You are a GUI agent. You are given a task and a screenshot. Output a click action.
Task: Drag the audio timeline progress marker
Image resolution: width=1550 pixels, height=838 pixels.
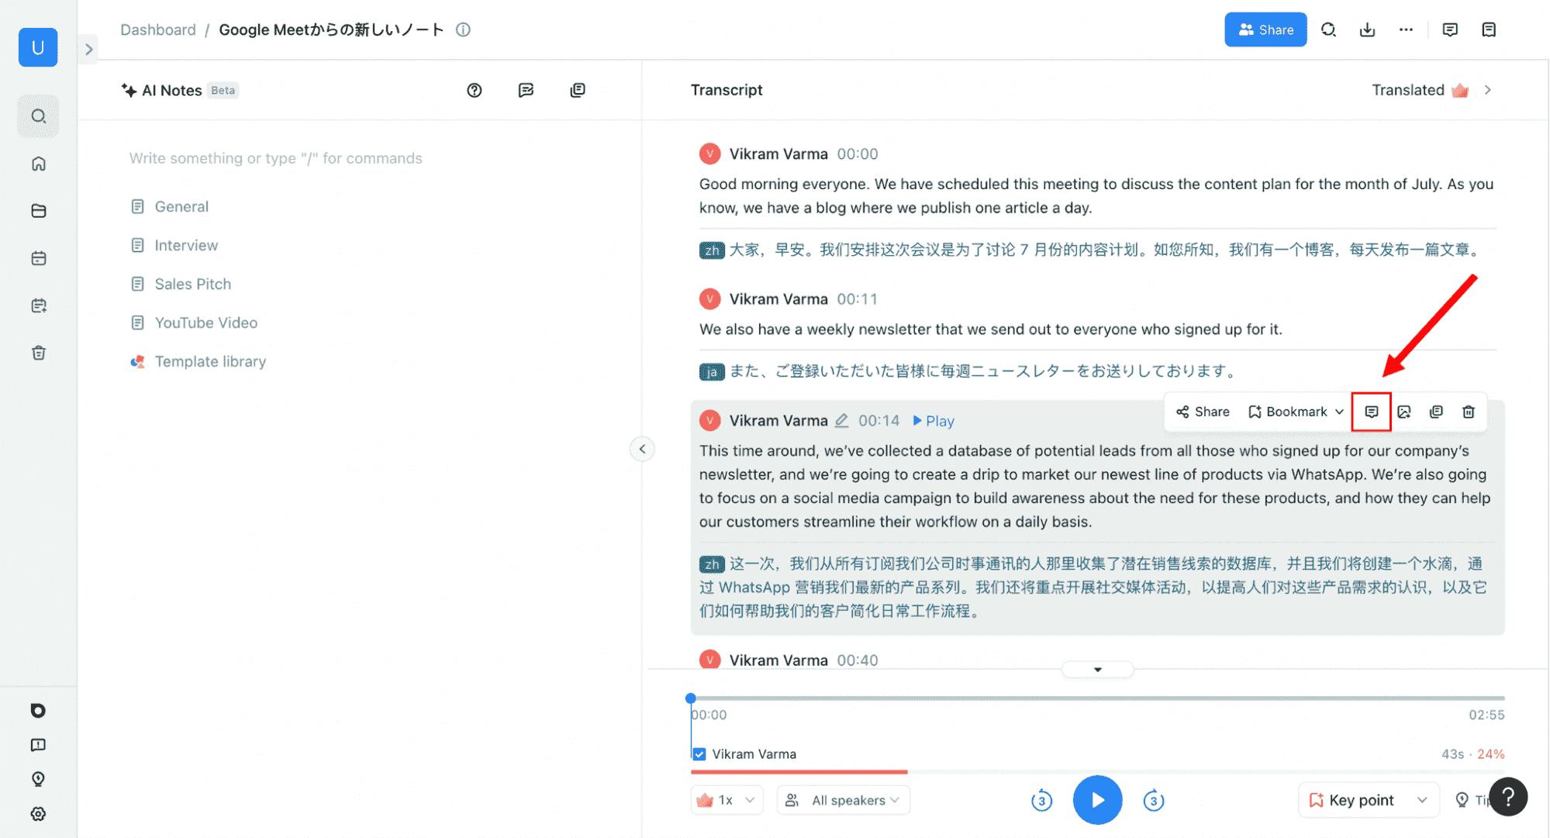[x=689, y=698]
